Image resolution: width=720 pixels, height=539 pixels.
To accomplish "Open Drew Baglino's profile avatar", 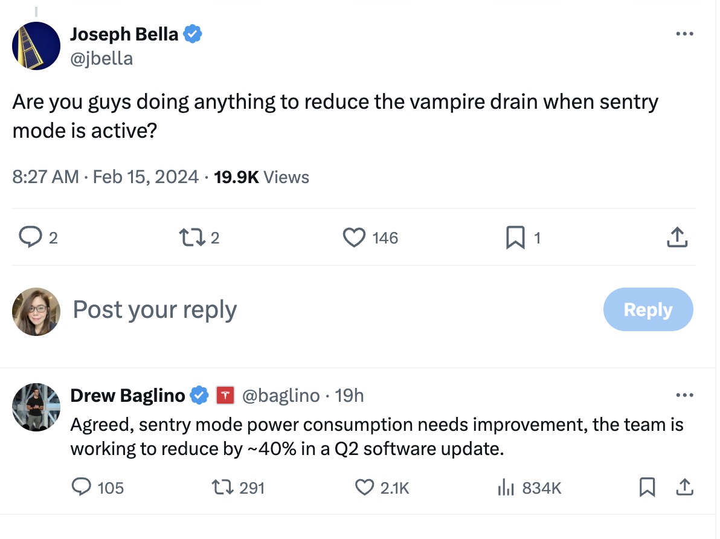I will point(36,407).
